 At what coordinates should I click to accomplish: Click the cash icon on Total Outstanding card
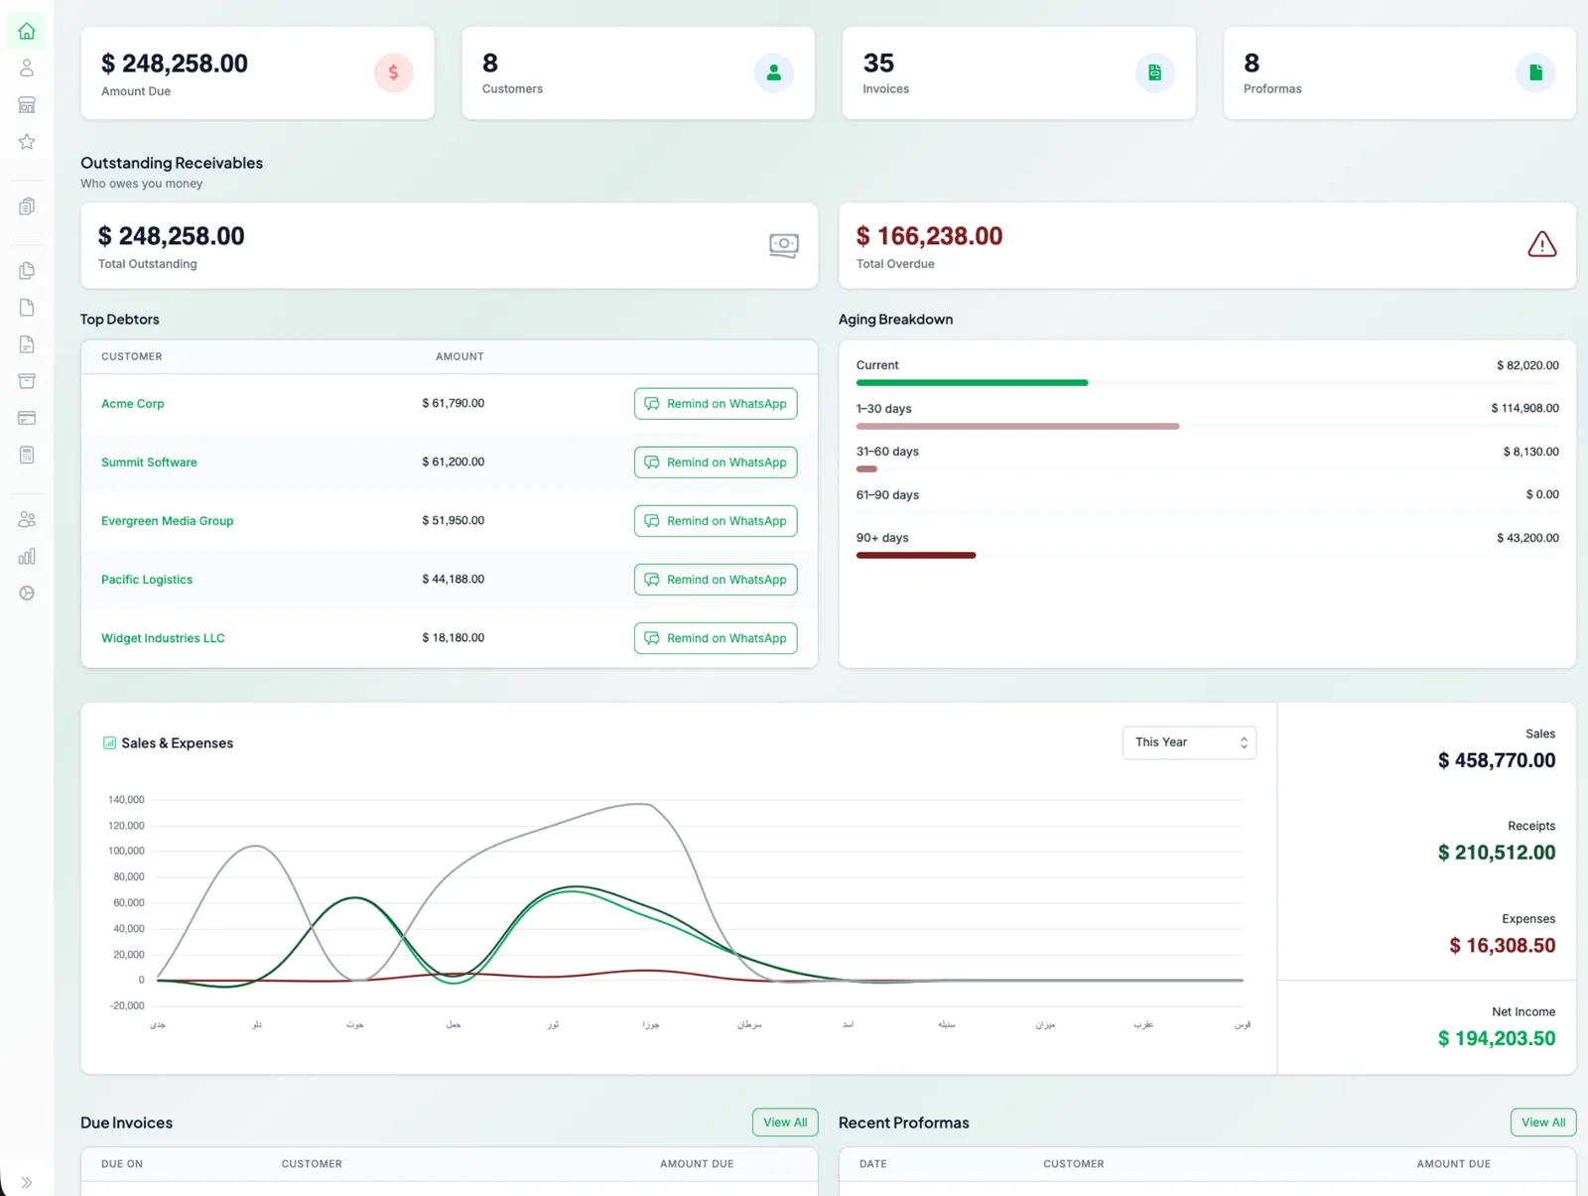783,245
